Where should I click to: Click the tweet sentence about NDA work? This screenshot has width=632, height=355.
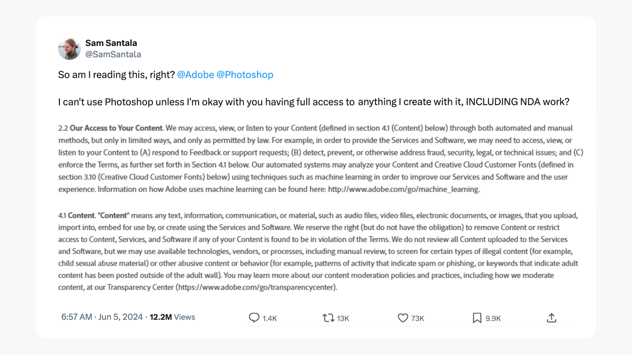[313, 102]
